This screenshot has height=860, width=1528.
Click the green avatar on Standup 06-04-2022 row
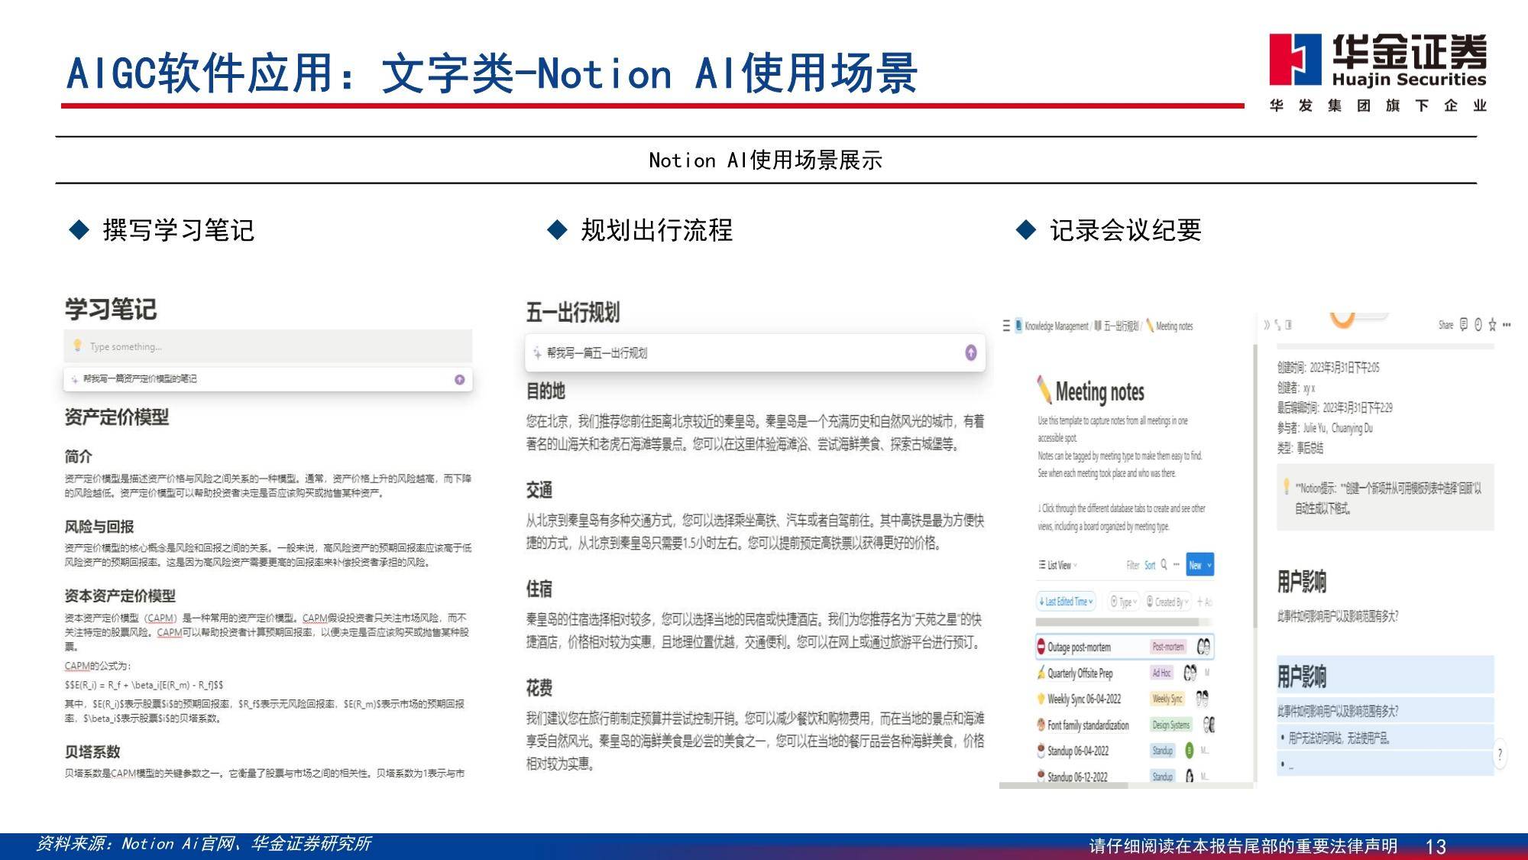tap(1189, 751)
